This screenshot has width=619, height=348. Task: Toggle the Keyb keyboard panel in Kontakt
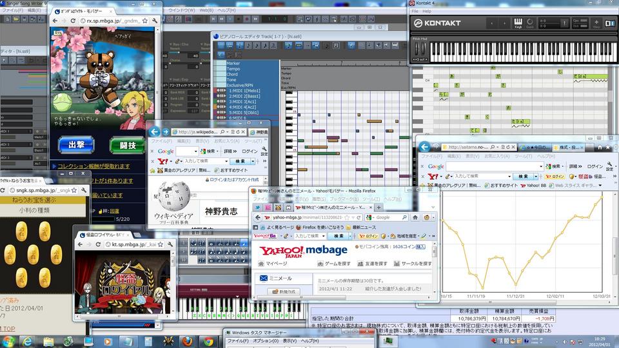point(518,23)
